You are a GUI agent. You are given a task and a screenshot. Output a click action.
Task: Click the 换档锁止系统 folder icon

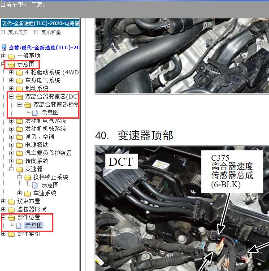(x=27, y=177)
